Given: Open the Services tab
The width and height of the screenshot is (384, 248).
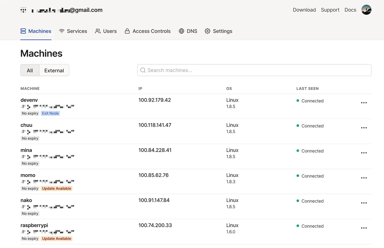Looking at the screenshot, I should click(x=73, y=31).
